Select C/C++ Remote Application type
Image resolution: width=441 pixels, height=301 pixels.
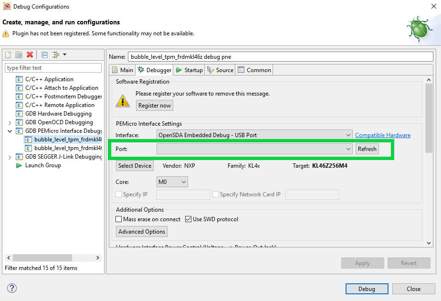pos(60,105)
